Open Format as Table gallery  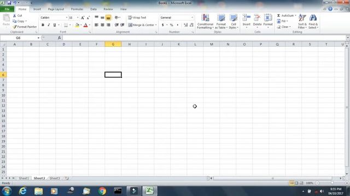tap(221, 21)
